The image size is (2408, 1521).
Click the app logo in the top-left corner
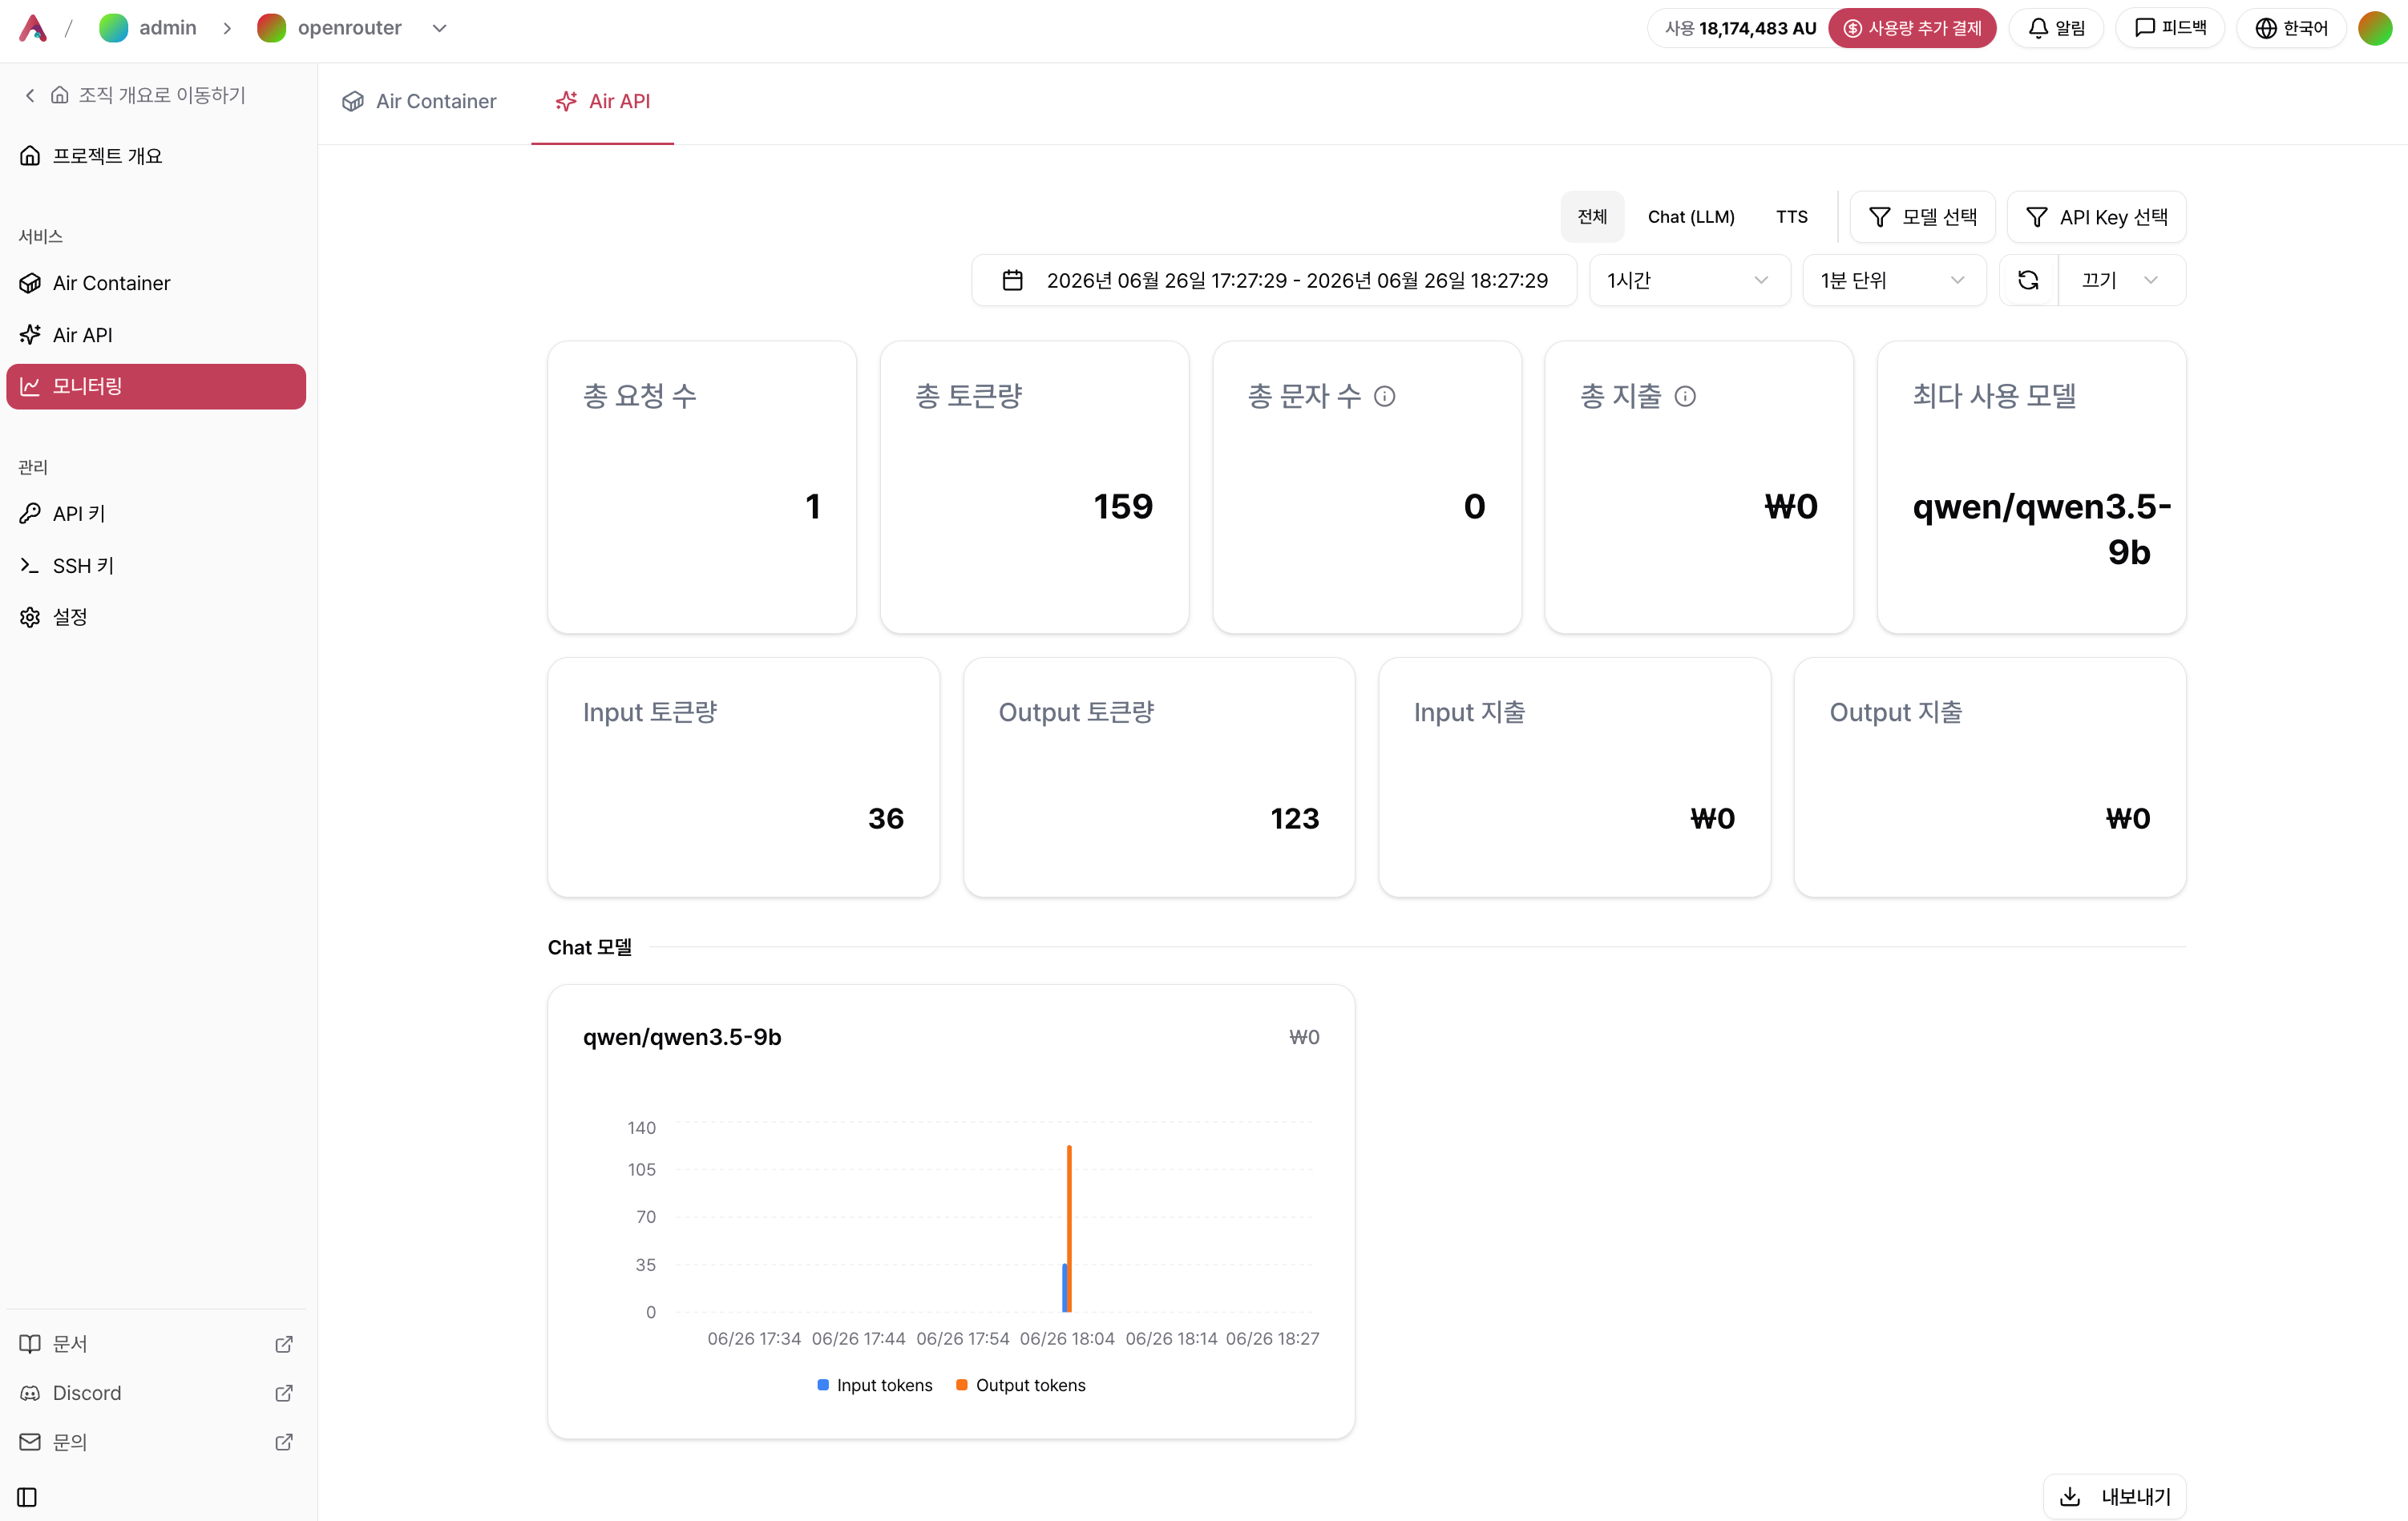33,28
